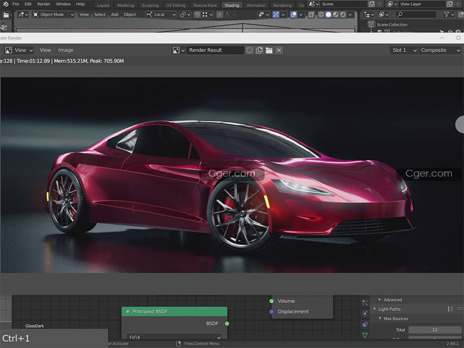
Task: Open the viewport Select menu
Action: point(100,15)
